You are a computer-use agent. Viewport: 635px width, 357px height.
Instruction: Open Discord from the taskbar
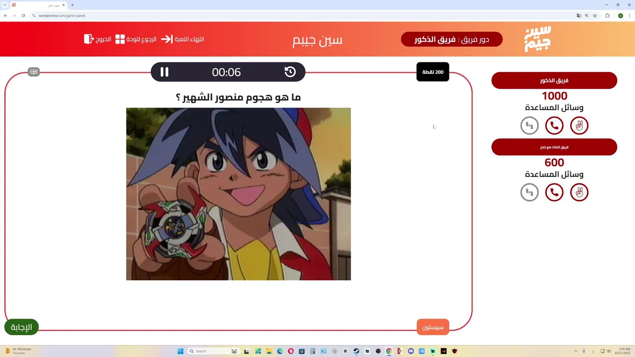click(411, 351)
